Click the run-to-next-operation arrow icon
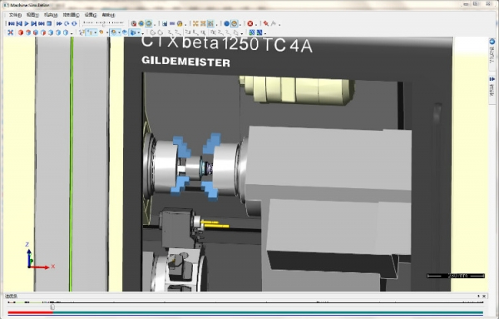 59,23
